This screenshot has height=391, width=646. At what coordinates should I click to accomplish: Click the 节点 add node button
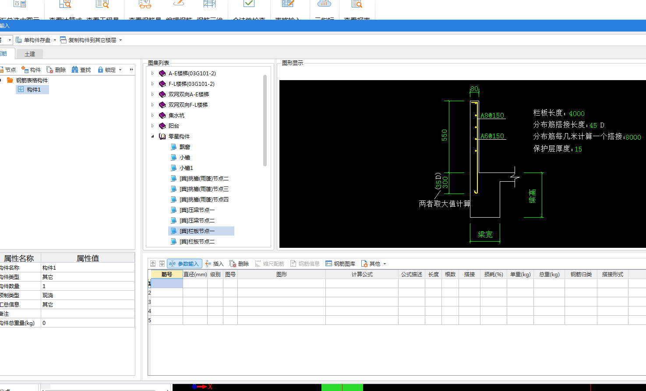pyautogui.click(x=8, y=70)
